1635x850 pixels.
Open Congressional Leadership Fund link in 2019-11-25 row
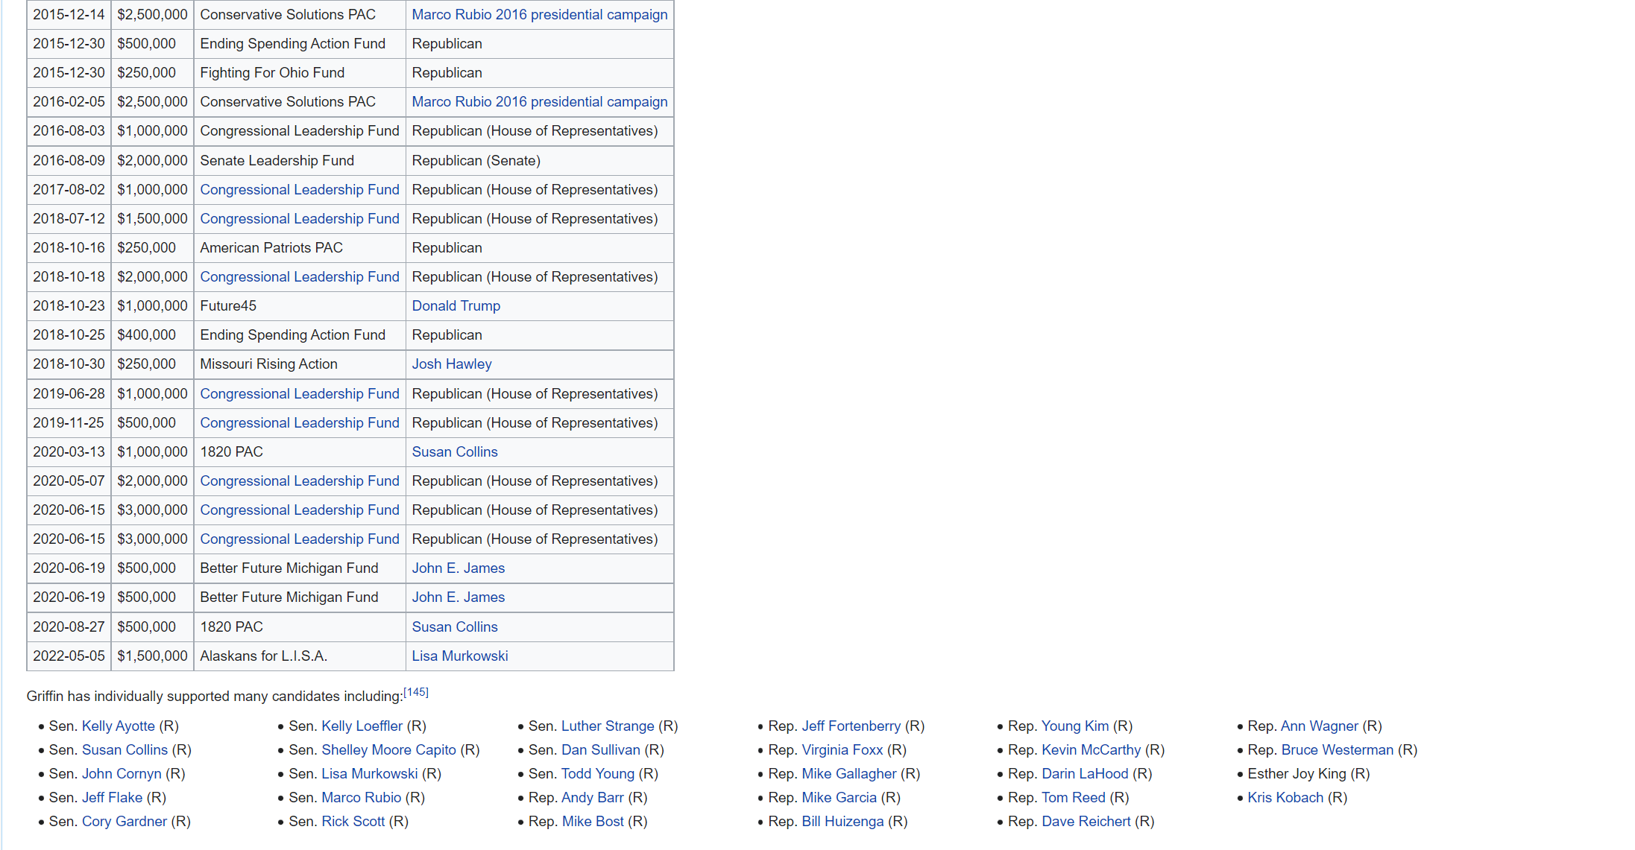300,422
